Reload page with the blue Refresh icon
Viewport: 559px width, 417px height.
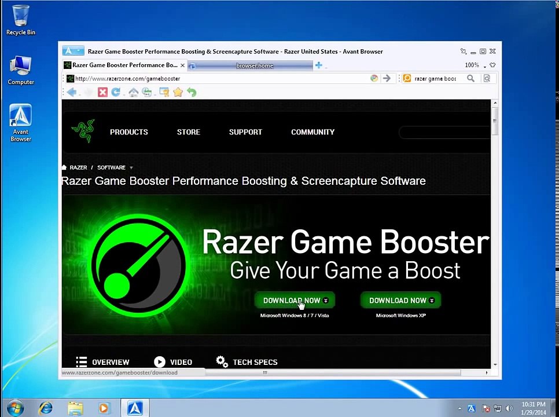(116, 93)
